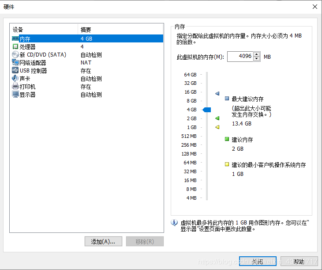Viewport: 322px width, 270px height.
Task: Select the USB controller (USB 控制器) icon
Action: click(15, 71)
